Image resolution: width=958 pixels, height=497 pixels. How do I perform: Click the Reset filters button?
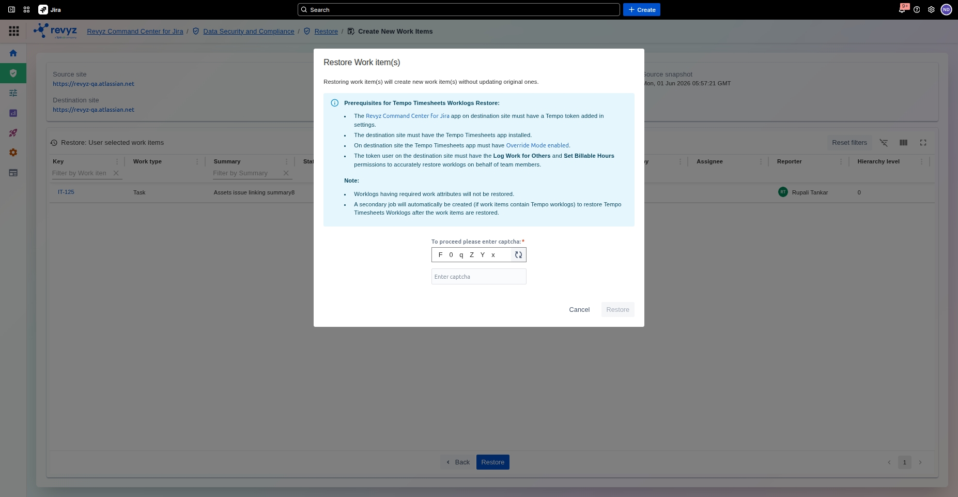coord(849,143)
